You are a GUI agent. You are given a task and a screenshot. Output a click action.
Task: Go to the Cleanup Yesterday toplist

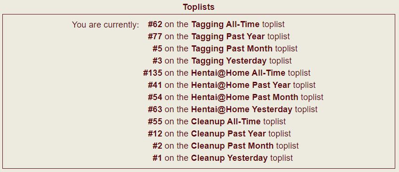click(x=229, y=158)
